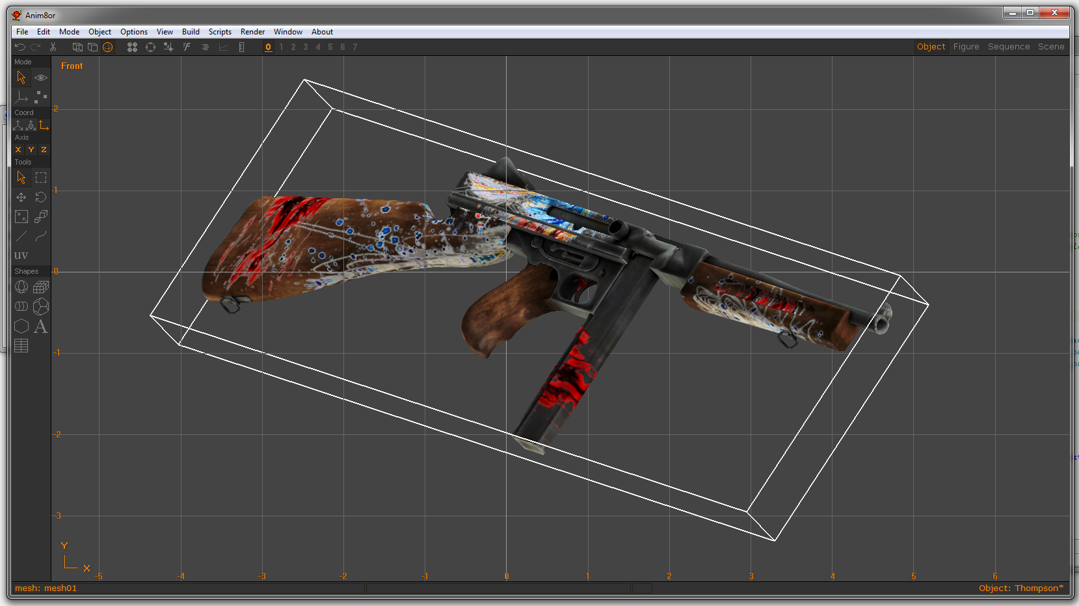Select layer 1
The width and height of the screenshot is (1079, 606).
coord(281,47)
